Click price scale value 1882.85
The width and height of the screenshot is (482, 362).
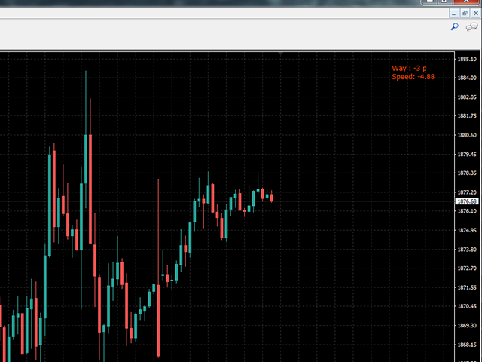(x=467, y=97)
